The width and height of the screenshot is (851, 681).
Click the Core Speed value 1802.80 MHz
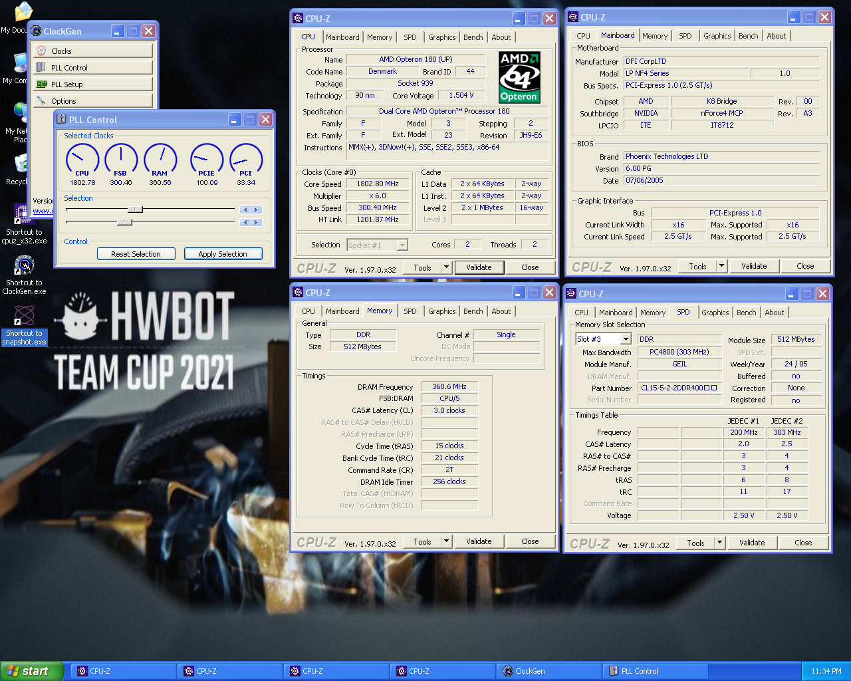click(x=378, y=184)
